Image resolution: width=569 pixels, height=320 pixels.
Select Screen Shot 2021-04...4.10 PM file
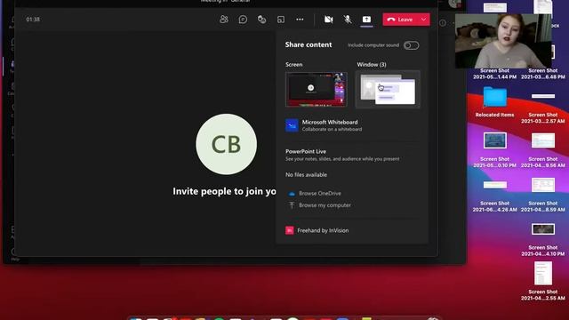pos(543,239)
